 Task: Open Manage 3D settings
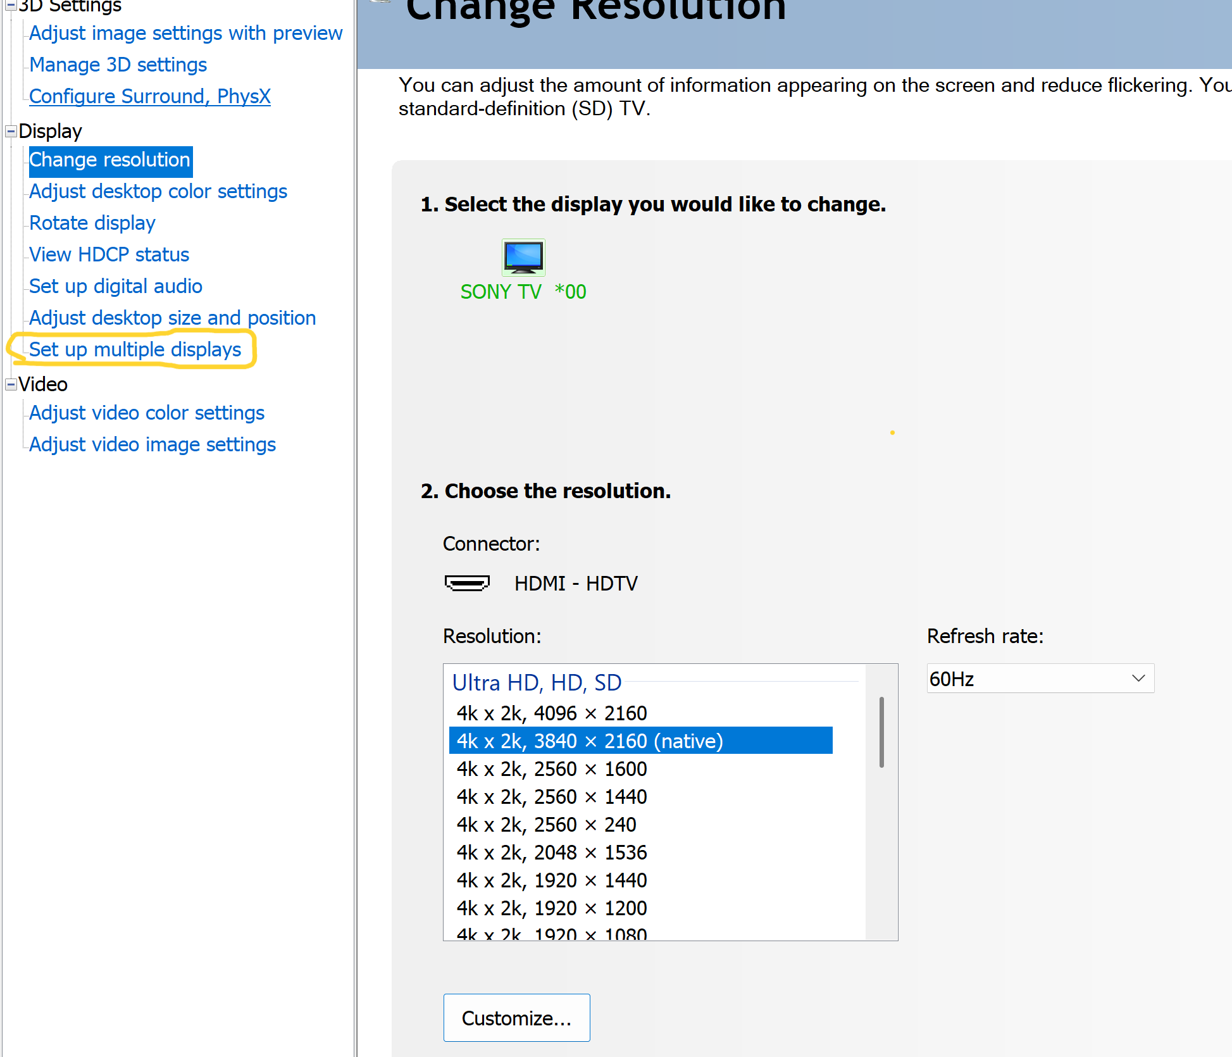point(118,65)
